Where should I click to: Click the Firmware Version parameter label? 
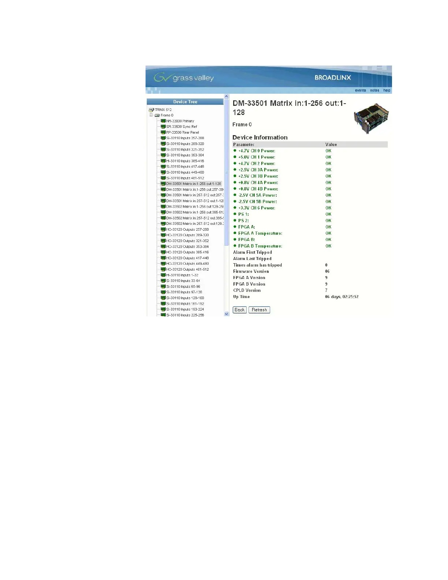coord(251,271)
